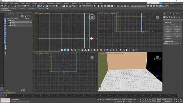Activate the Select and Move tool
Image resolution: width=183 pixels, height=103 pixels.
[38, 6]
